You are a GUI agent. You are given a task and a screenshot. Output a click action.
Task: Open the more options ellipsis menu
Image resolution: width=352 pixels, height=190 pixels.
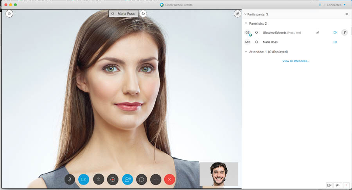coord(156,179)
